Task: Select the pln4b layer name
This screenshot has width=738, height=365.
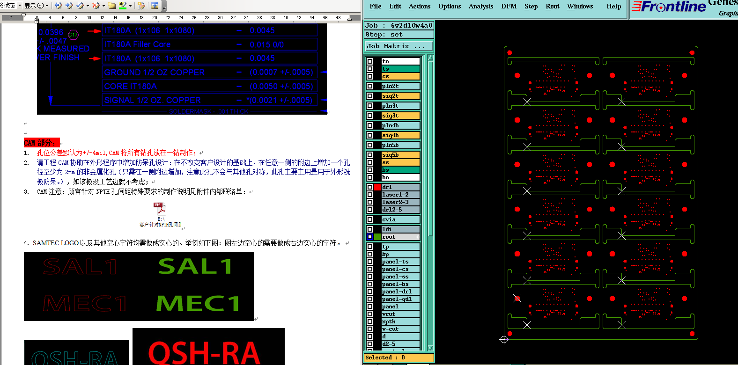Action: [x=401, y=125]
